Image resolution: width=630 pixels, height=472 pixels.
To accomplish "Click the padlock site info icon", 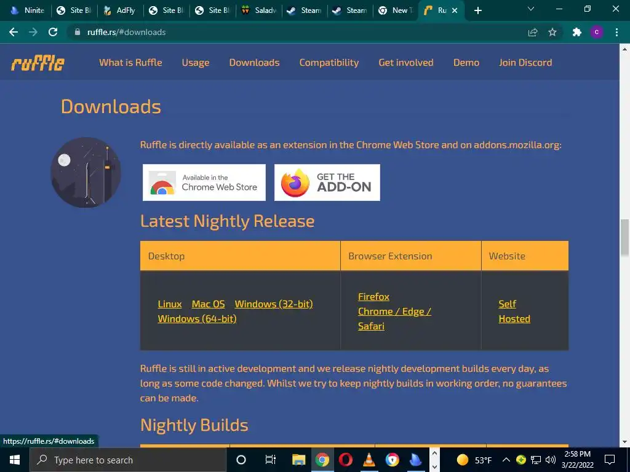I will point(78,32).
